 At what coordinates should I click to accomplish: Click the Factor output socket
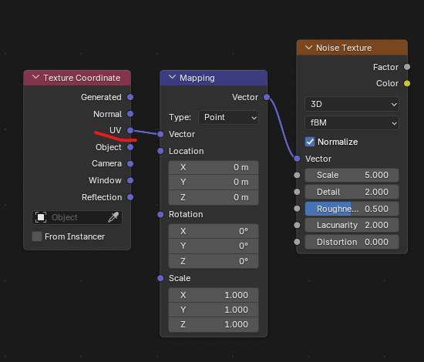pyautogui.click(x=407, y=67)
